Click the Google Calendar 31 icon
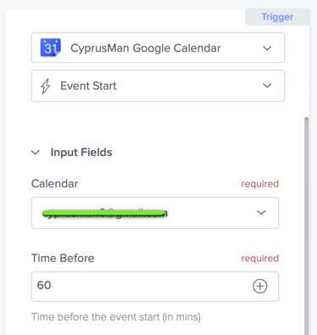Viewport: 317px width, 335px height. click(x=51, y=47)
